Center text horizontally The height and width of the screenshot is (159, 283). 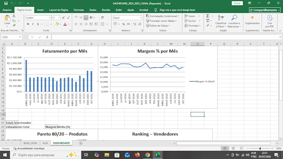(81, 24)
